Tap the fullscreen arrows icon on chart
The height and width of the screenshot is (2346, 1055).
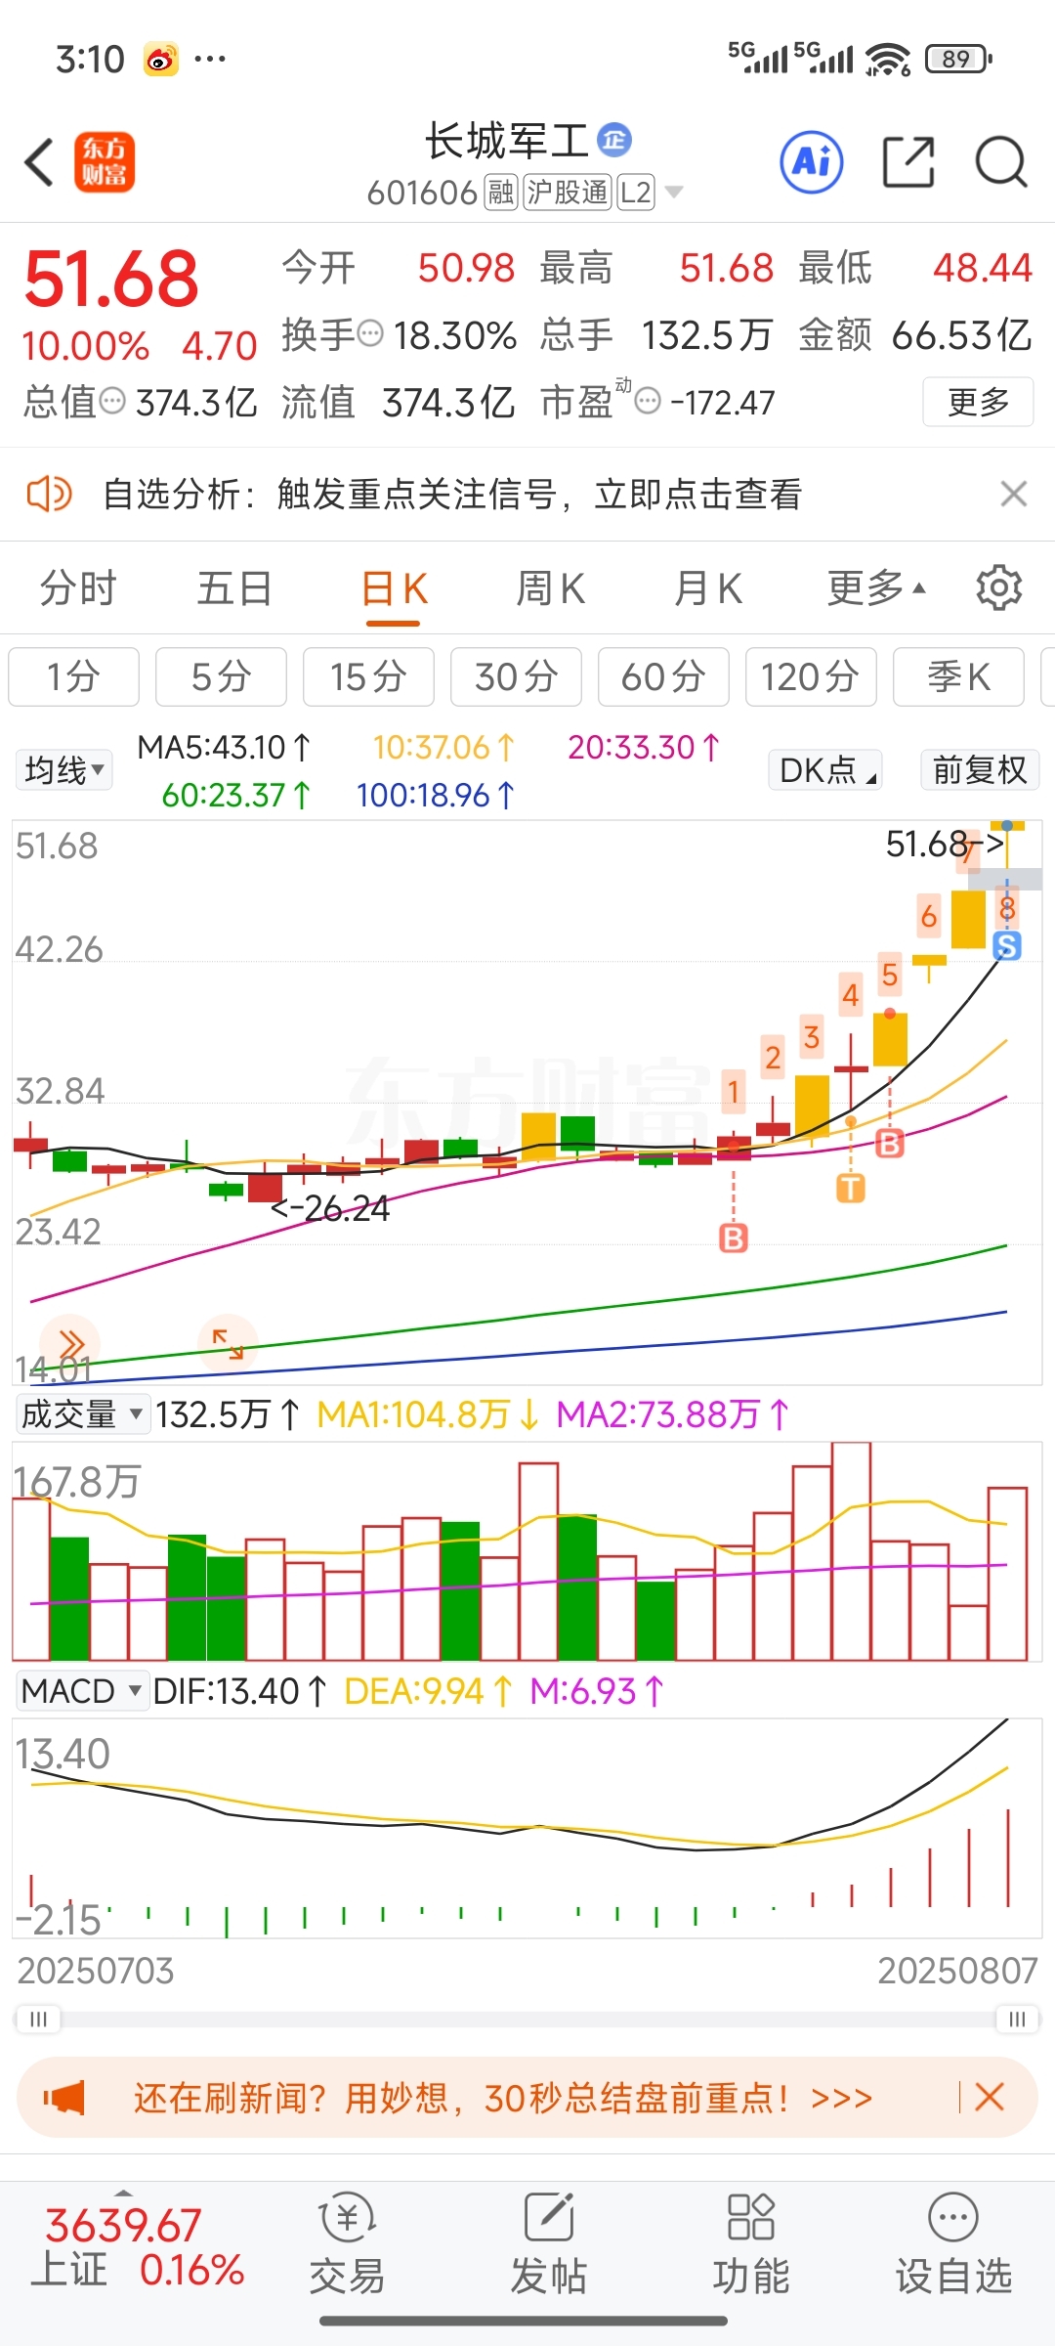click(x=228, y=1344)
